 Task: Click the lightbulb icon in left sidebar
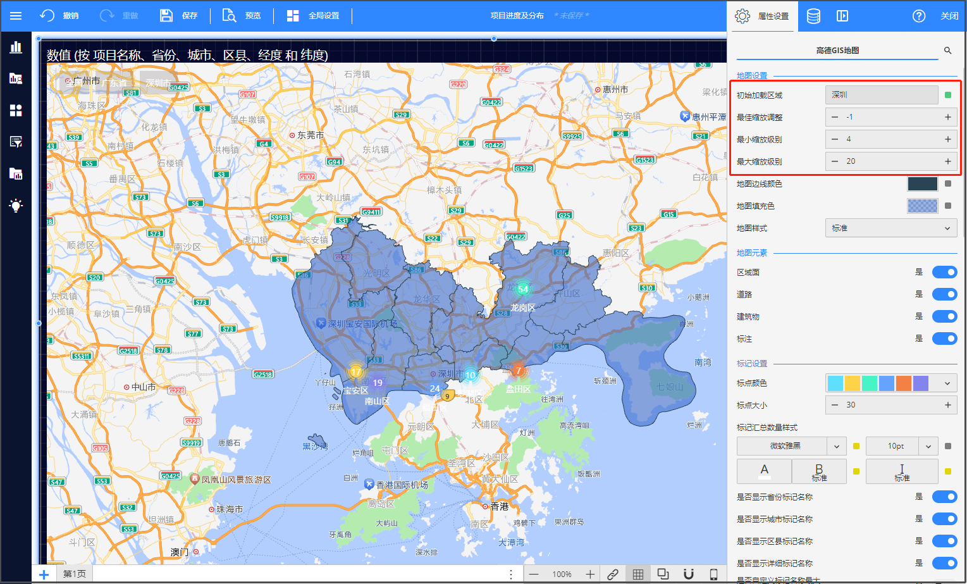[16, 205]
